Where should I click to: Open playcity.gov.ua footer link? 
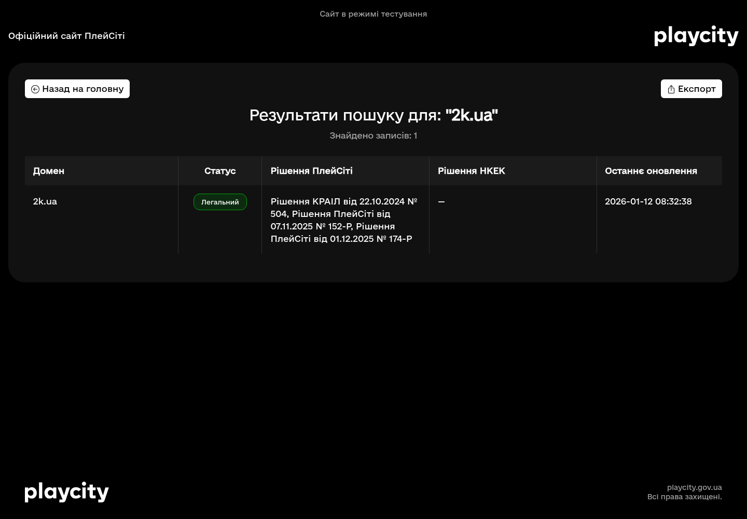point(694,487)
